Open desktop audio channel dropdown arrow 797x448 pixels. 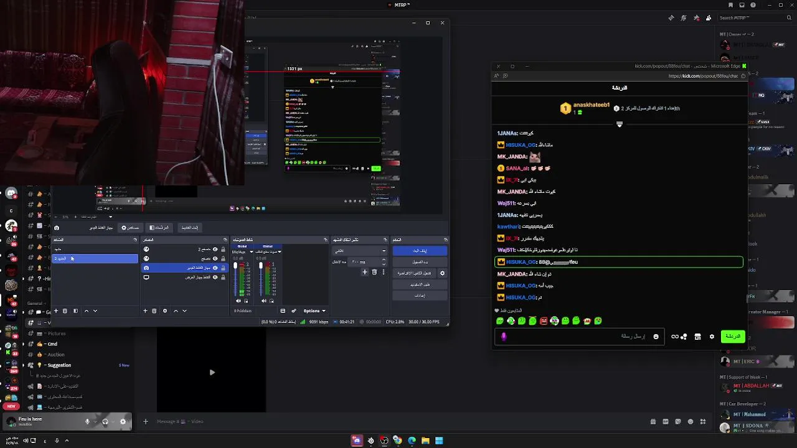280,251
